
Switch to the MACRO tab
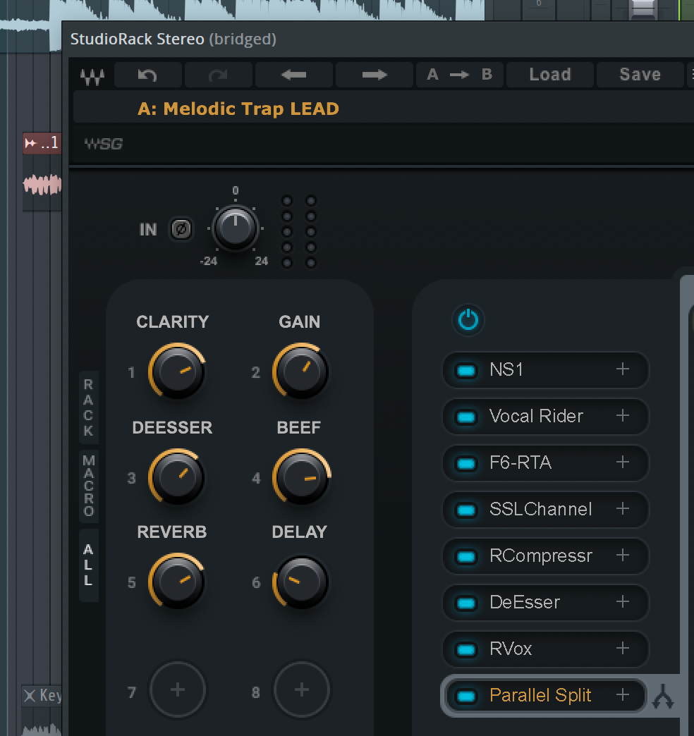[88, 484]
